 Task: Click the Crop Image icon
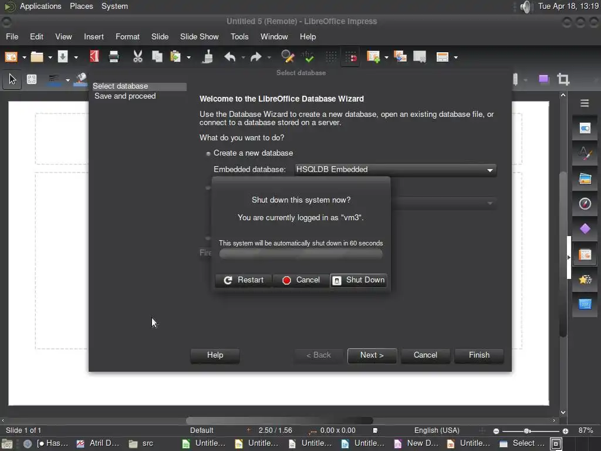(563, 79)
